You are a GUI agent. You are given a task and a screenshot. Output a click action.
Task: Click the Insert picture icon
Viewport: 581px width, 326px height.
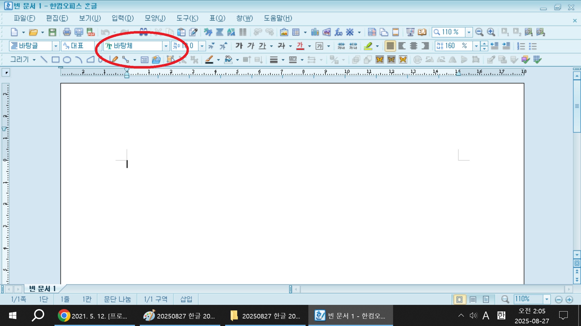tap(284, 32)
